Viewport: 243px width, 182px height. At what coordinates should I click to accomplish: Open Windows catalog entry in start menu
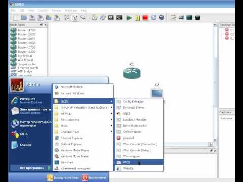click(x=83, y=93)
